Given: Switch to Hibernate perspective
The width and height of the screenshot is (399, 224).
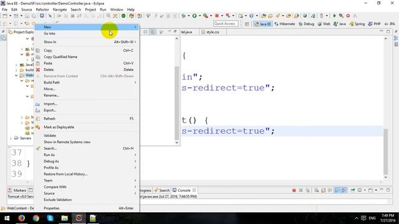Looking at the screenshot, I should pos(284,24).
